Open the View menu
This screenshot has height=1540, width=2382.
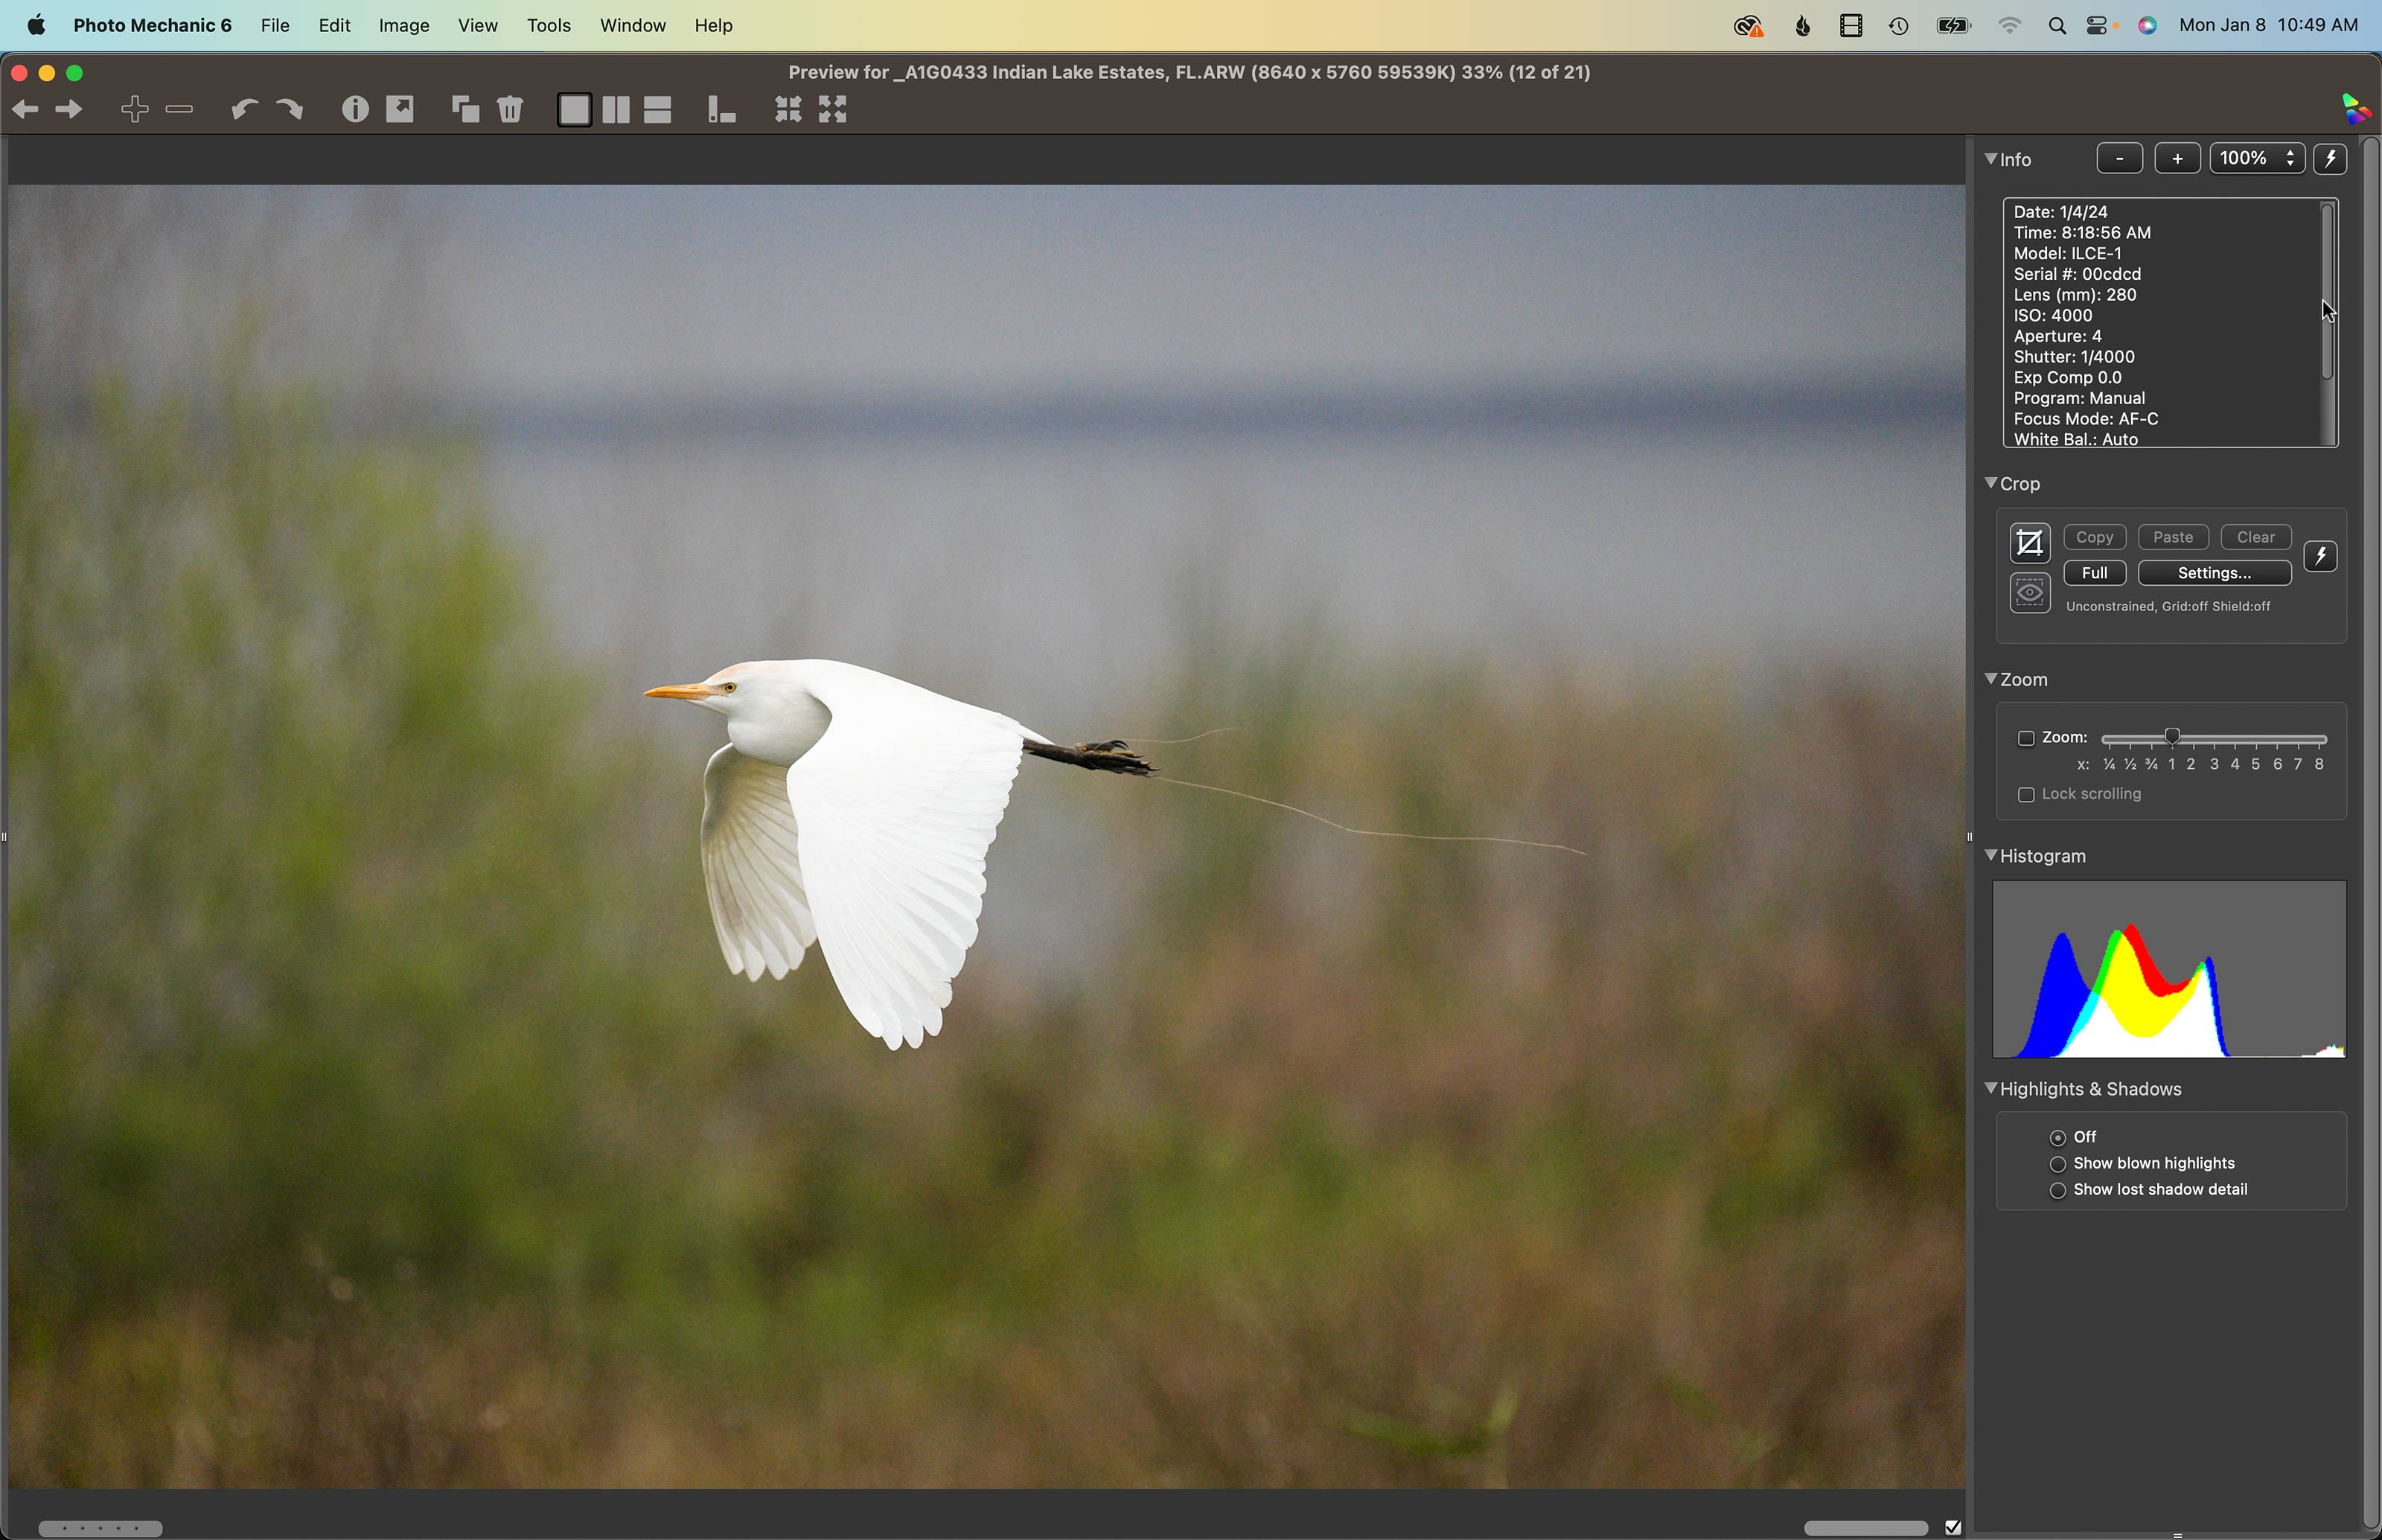tap(478, 26)
